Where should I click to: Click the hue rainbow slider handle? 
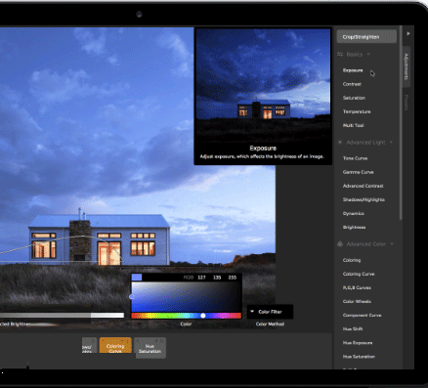point(203,316)
